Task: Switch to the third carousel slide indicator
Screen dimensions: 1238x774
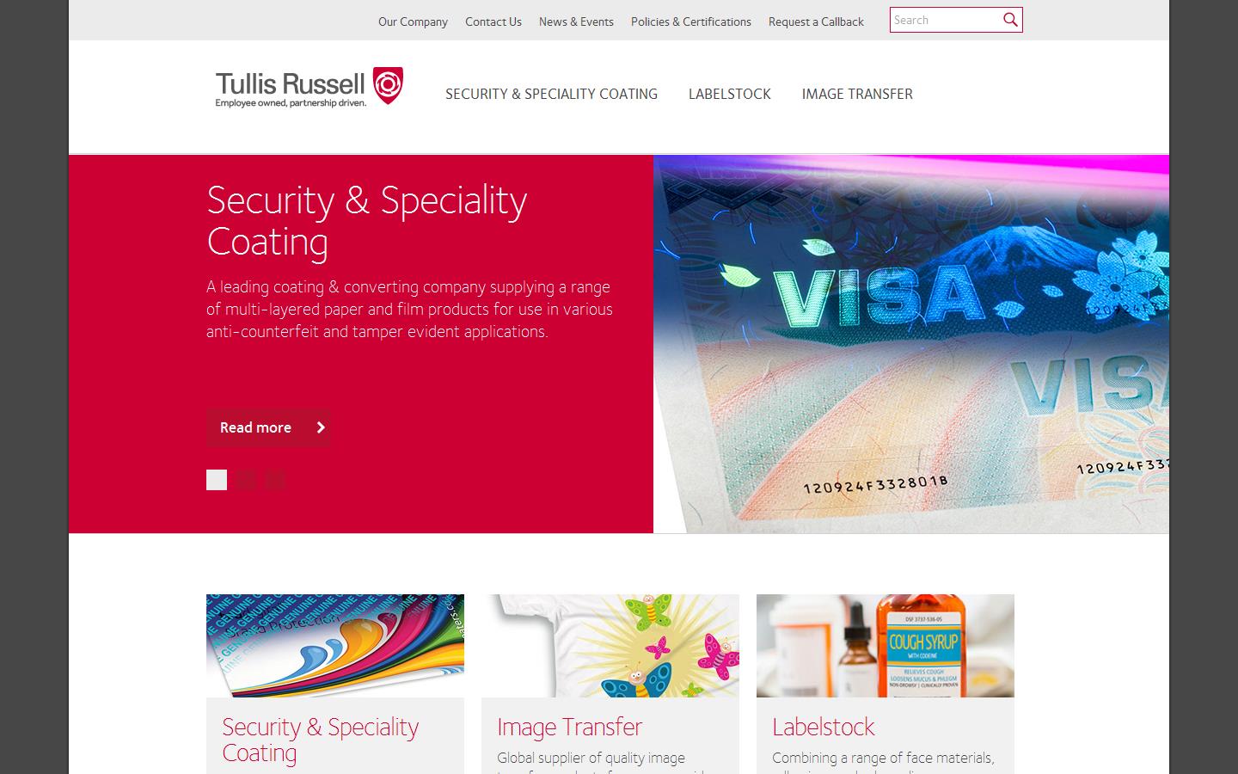Action: coord(275,480)
